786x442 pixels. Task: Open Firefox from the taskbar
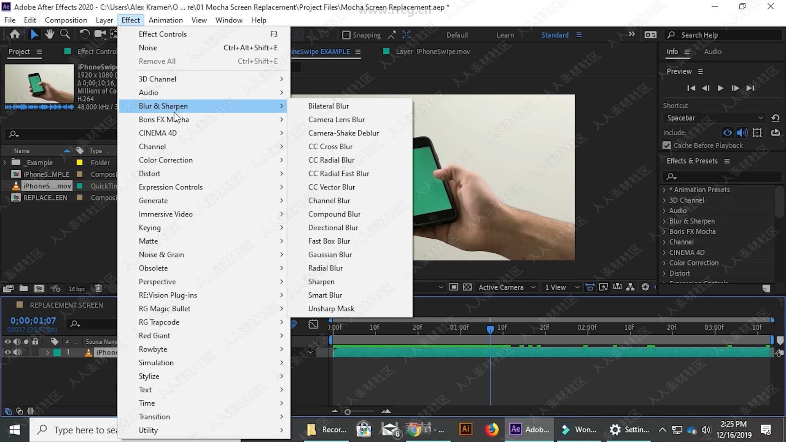click(492, 429)
